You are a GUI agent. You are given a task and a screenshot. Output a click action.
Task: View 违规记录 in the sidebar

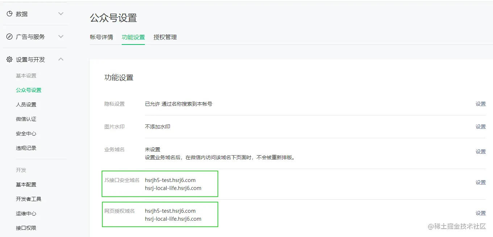coord(26,148)
